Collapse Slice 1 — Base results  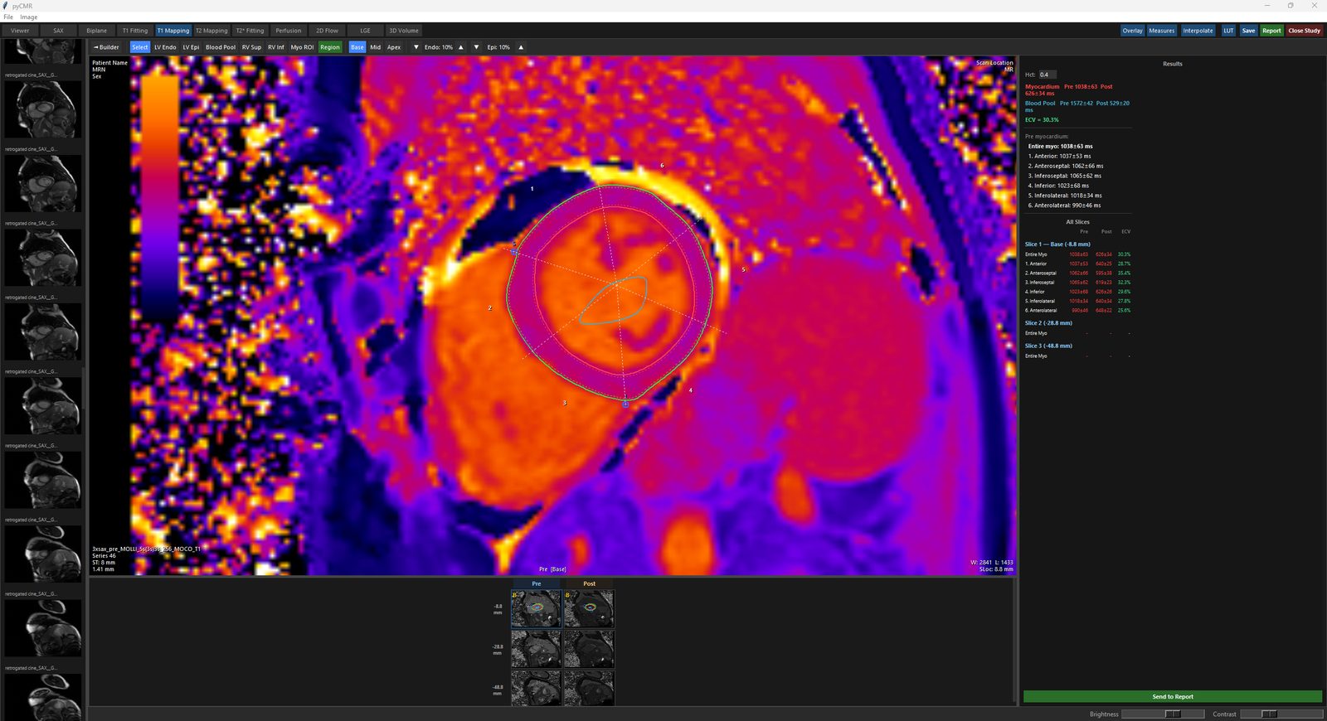click(1057, 244)
